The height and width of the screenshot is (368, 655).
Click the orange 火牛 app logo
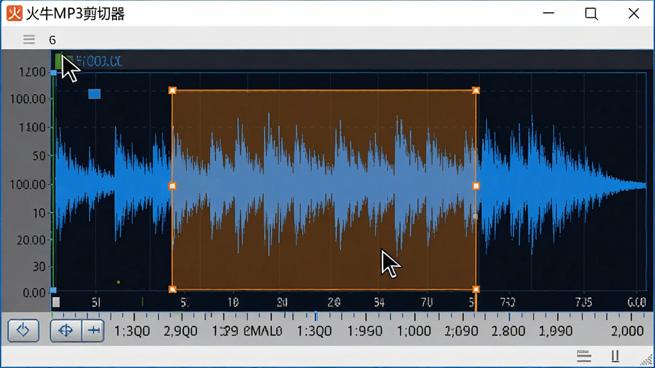point(14,13)
